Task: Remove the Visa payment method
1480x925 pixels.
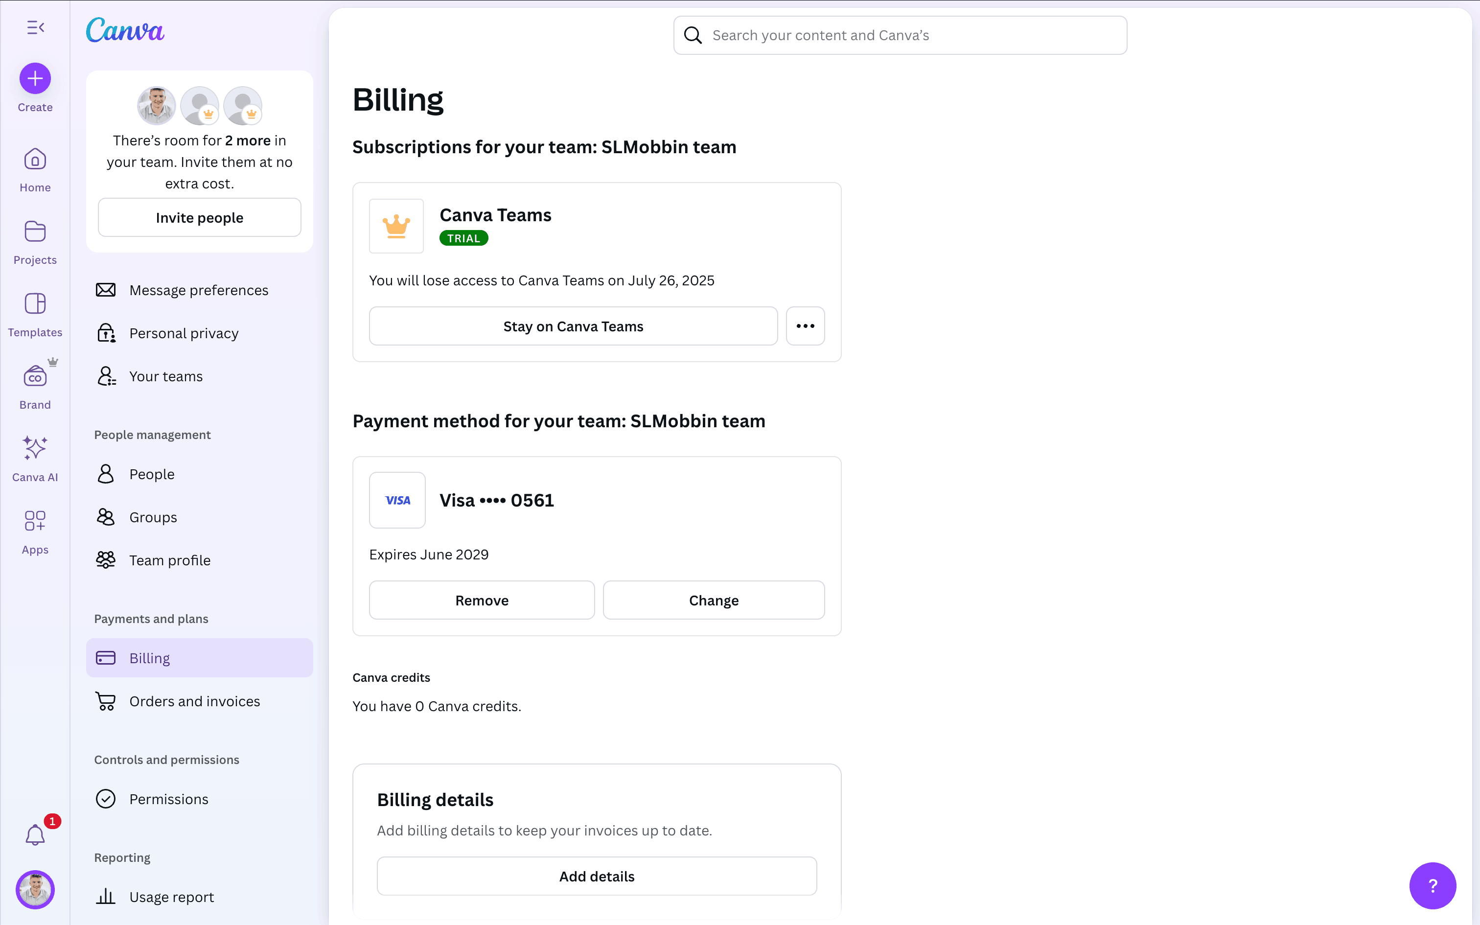Action: pos(482,600)
